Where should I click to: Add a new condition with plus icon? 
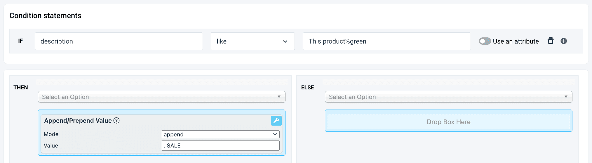tap(564, 41)
